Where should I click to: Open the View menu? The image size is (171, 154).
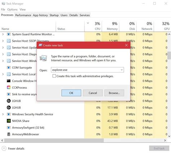click(23, 9)
